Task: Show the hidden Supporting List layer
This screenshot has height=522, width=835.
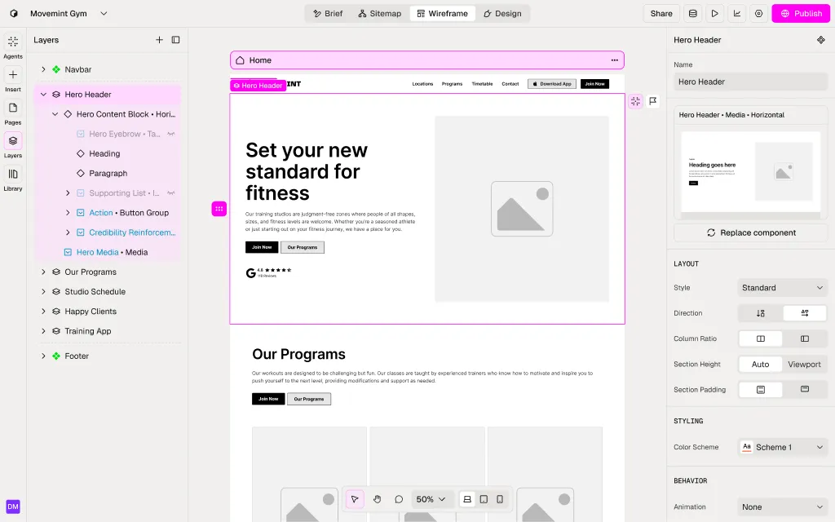Action: (171, 193)
